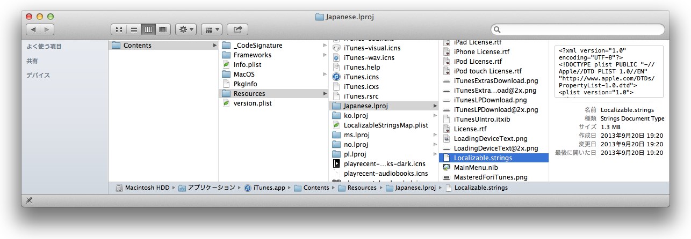Image resolution: width=691 pixels, height=239 pixels.
Task: Click the License.rtf file icon
Action: (446, 129)
